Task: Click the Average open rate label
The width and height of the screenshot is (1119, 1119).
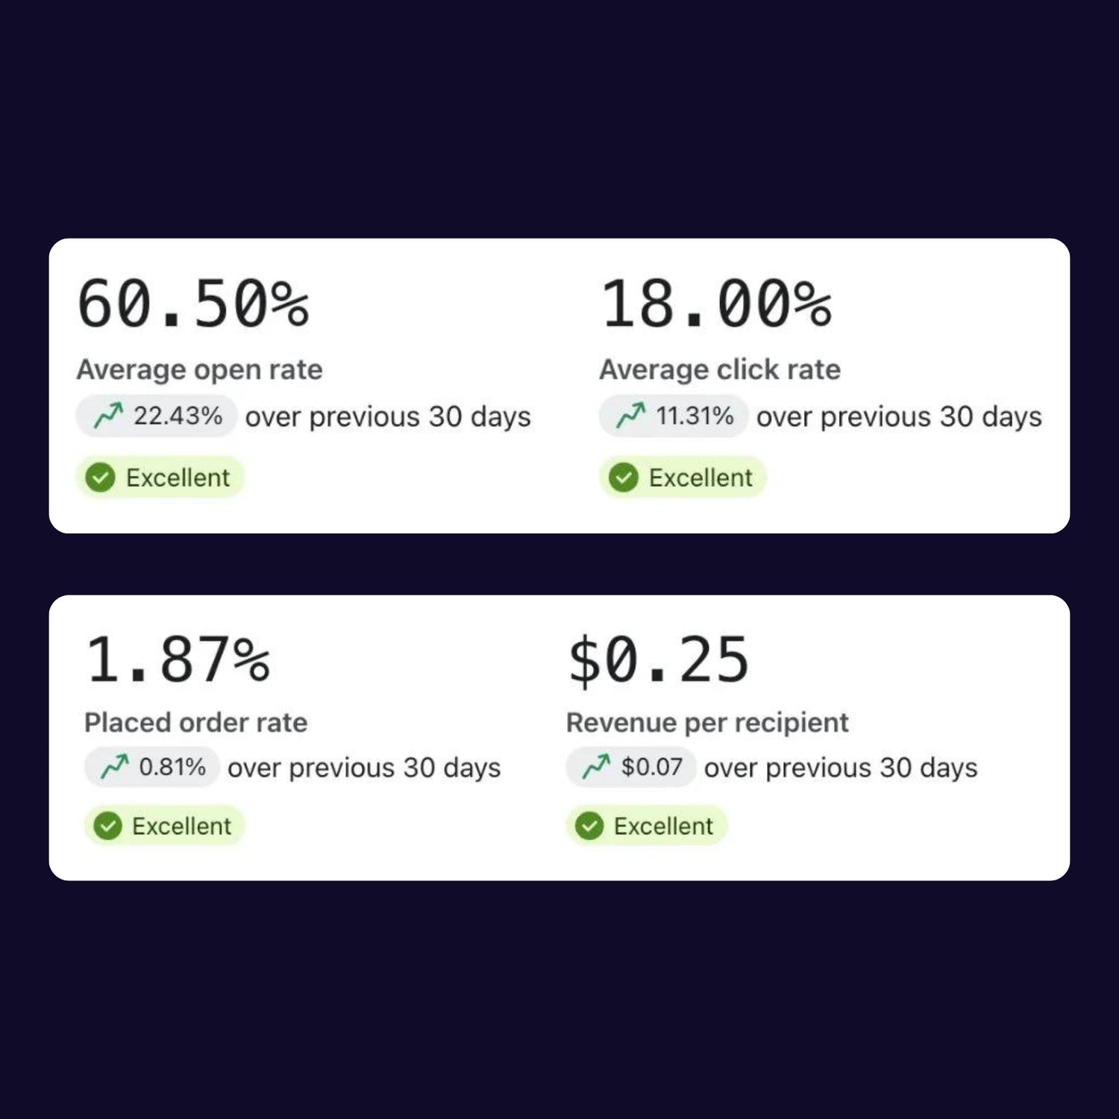Action: 199,369
